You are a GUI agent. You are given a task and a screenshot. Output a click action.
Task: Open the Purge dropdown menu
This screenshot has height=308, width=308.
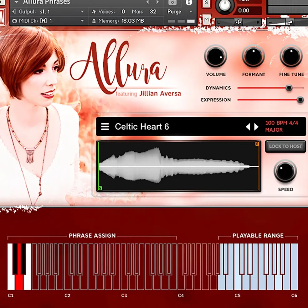tap(180, 12)
